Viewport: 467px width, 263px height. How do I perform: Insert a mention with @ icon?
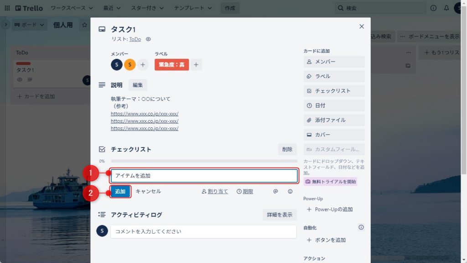(275, 191)
